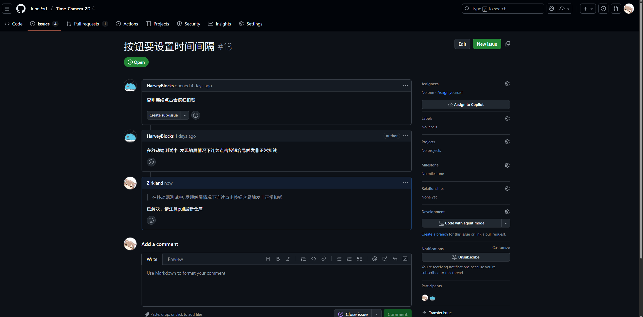Screen dimensions: 643x317
Task: Open Development settings gear
Action: tap(507, 212)
